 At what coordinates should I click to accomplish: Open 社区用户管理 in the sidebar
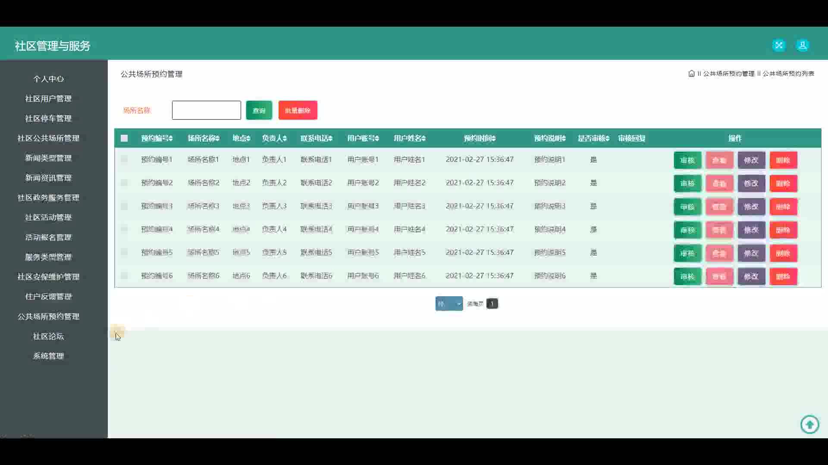tap(48, 99)
